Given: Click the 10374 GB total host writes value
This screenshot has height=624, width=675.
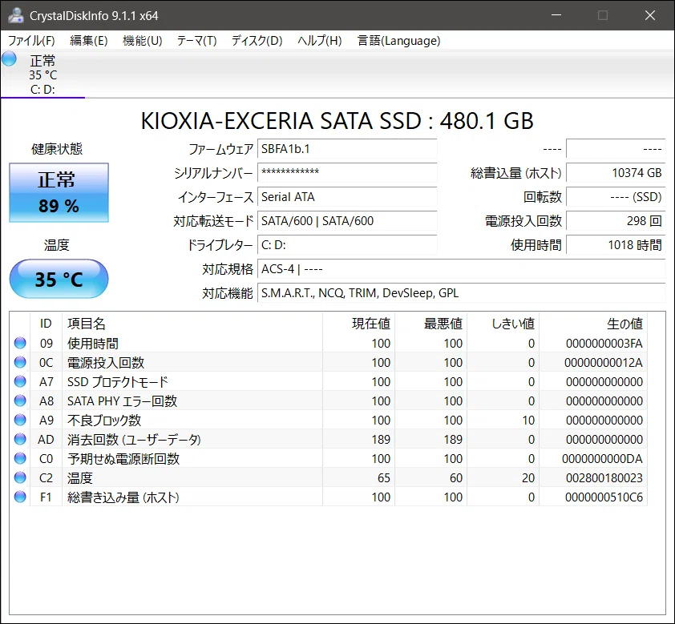Looking at the screenshot, I should coord(616,173).
